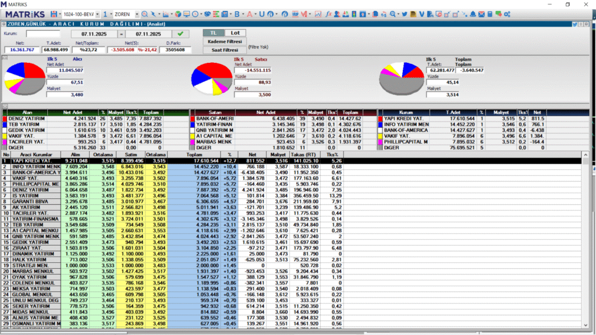Screen dimensions: 596x335
Task: Click the Kurum input field
Action: (42, 34)
